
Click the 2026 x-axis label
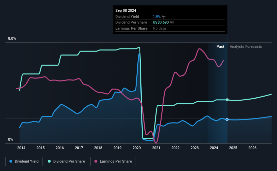(252, 148)
